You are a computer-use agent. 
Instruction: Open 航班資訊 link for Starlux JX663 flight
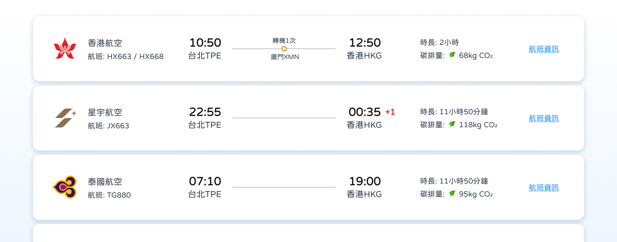[x=544, y=118]
